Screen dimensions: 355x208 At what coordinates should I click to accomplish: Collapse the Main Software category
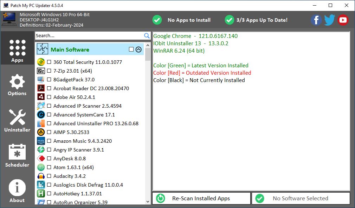138,49
